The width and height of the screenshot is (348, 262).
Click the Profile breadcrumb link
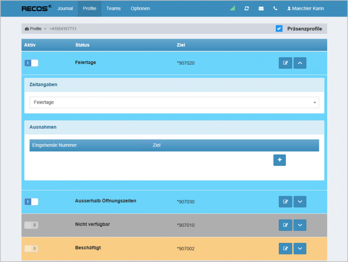point(36,29)
